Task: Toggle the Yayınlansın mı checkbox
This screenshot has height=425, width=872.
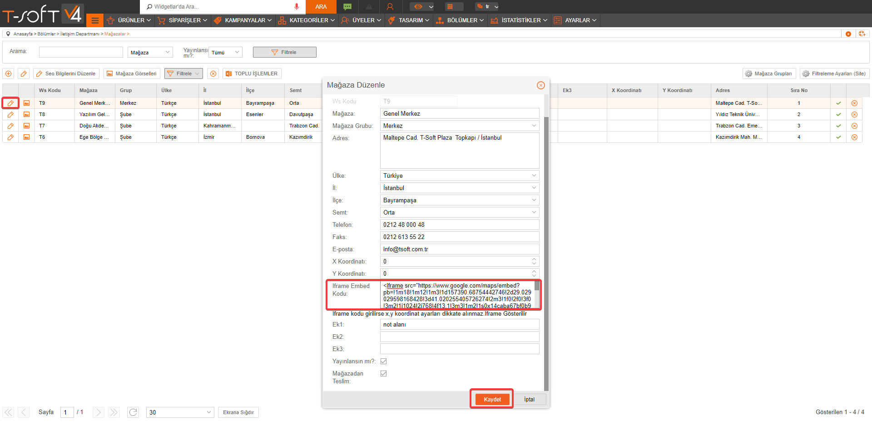Action: point(384,361)
